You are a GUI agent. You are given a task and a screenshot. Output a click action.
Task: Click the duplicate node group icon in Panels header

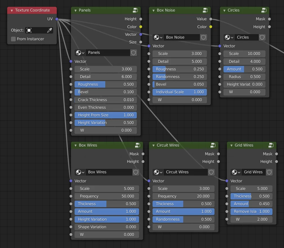click(135, 10)
